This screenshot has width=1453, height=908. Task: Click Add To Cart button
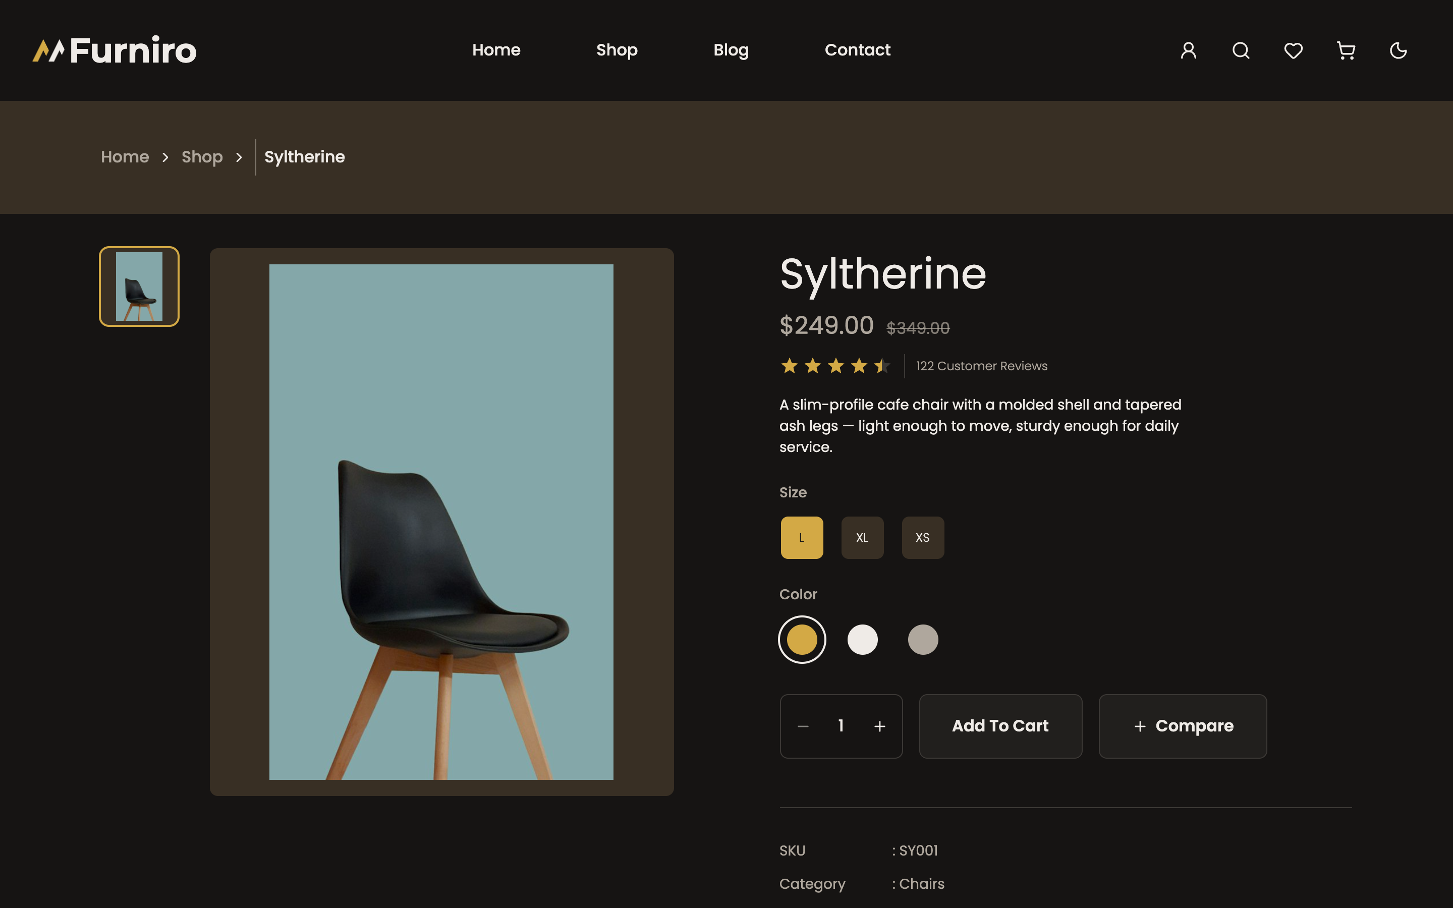pyautogui.click(x=1000, y=726)
